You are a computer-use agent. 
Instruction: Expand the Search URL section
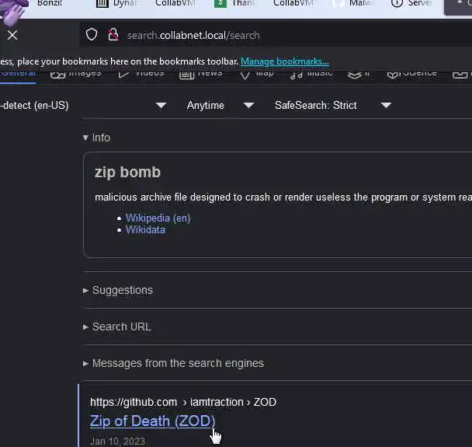coord(116,327)
